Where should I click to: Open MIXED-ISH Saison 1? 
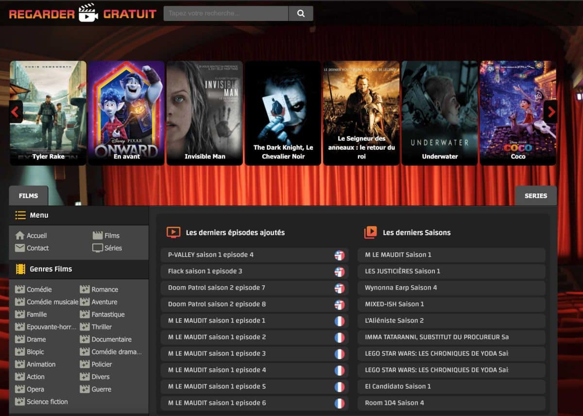(451, 304)
